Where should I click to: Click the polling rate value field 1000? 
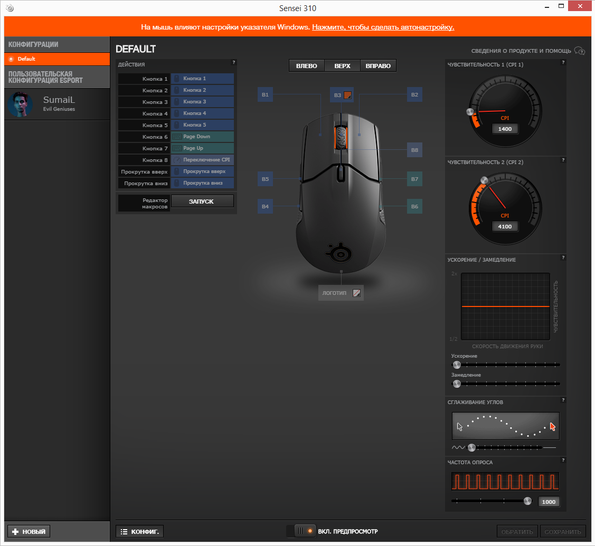(549, 502)
